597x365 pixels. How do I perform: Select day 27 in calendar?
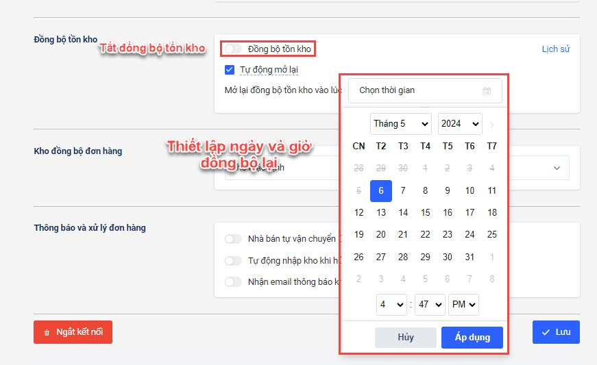[x=381, y=257]
